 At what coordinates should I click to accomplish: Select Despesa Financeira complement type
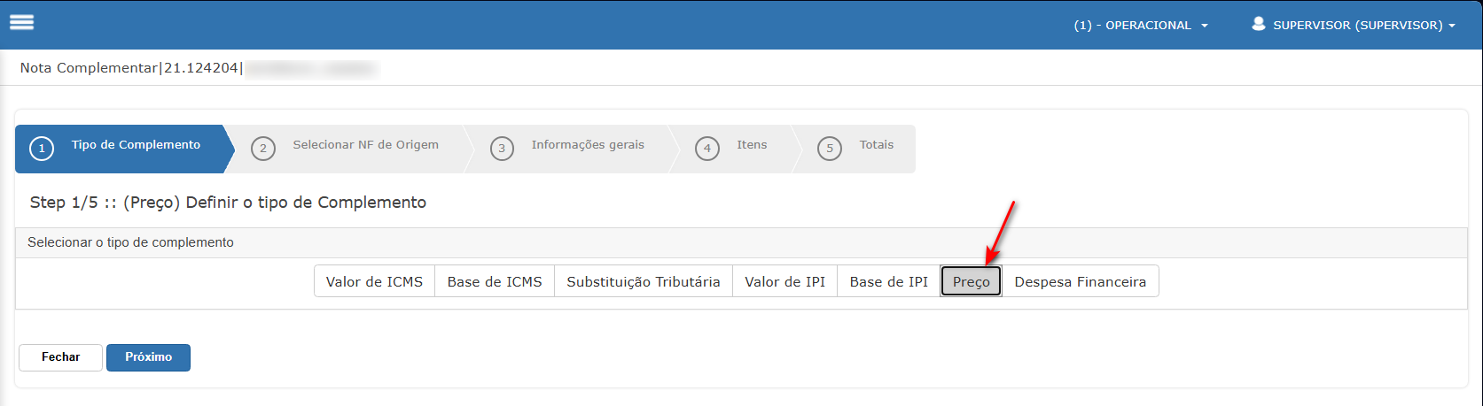tap(1080, 281)
